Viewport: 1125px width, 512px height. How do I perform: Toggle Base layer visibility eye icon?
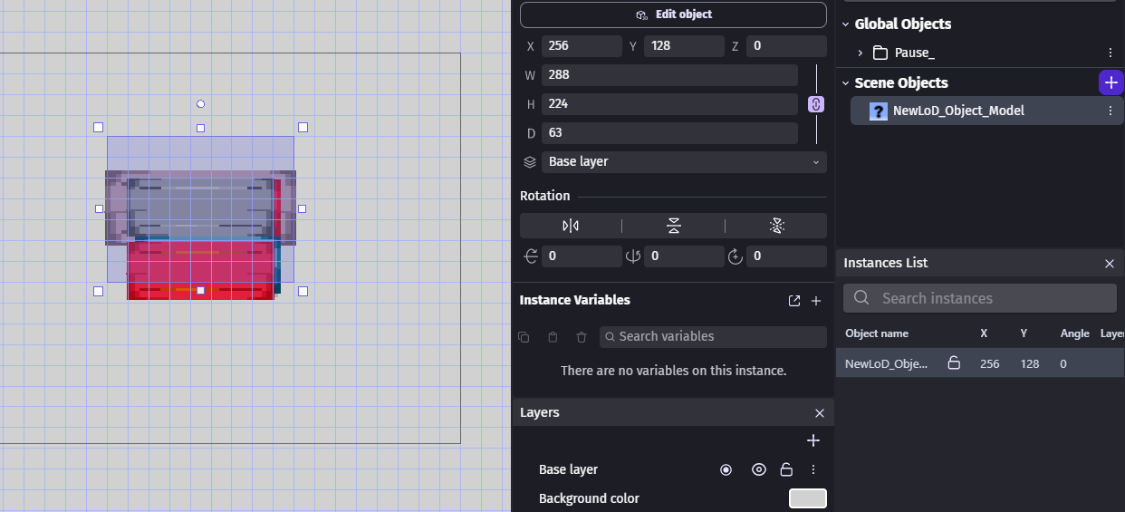(759, 469)
